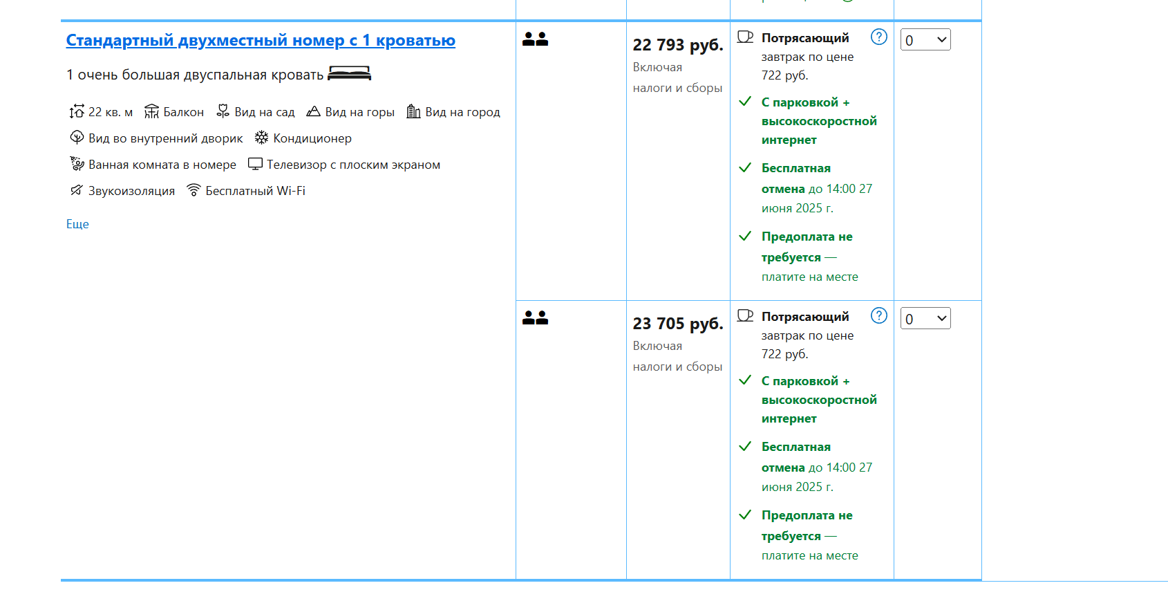
Task: Click the breakfast cup icon in the 23 705 руб. row
Action: [x=745, y=315]
